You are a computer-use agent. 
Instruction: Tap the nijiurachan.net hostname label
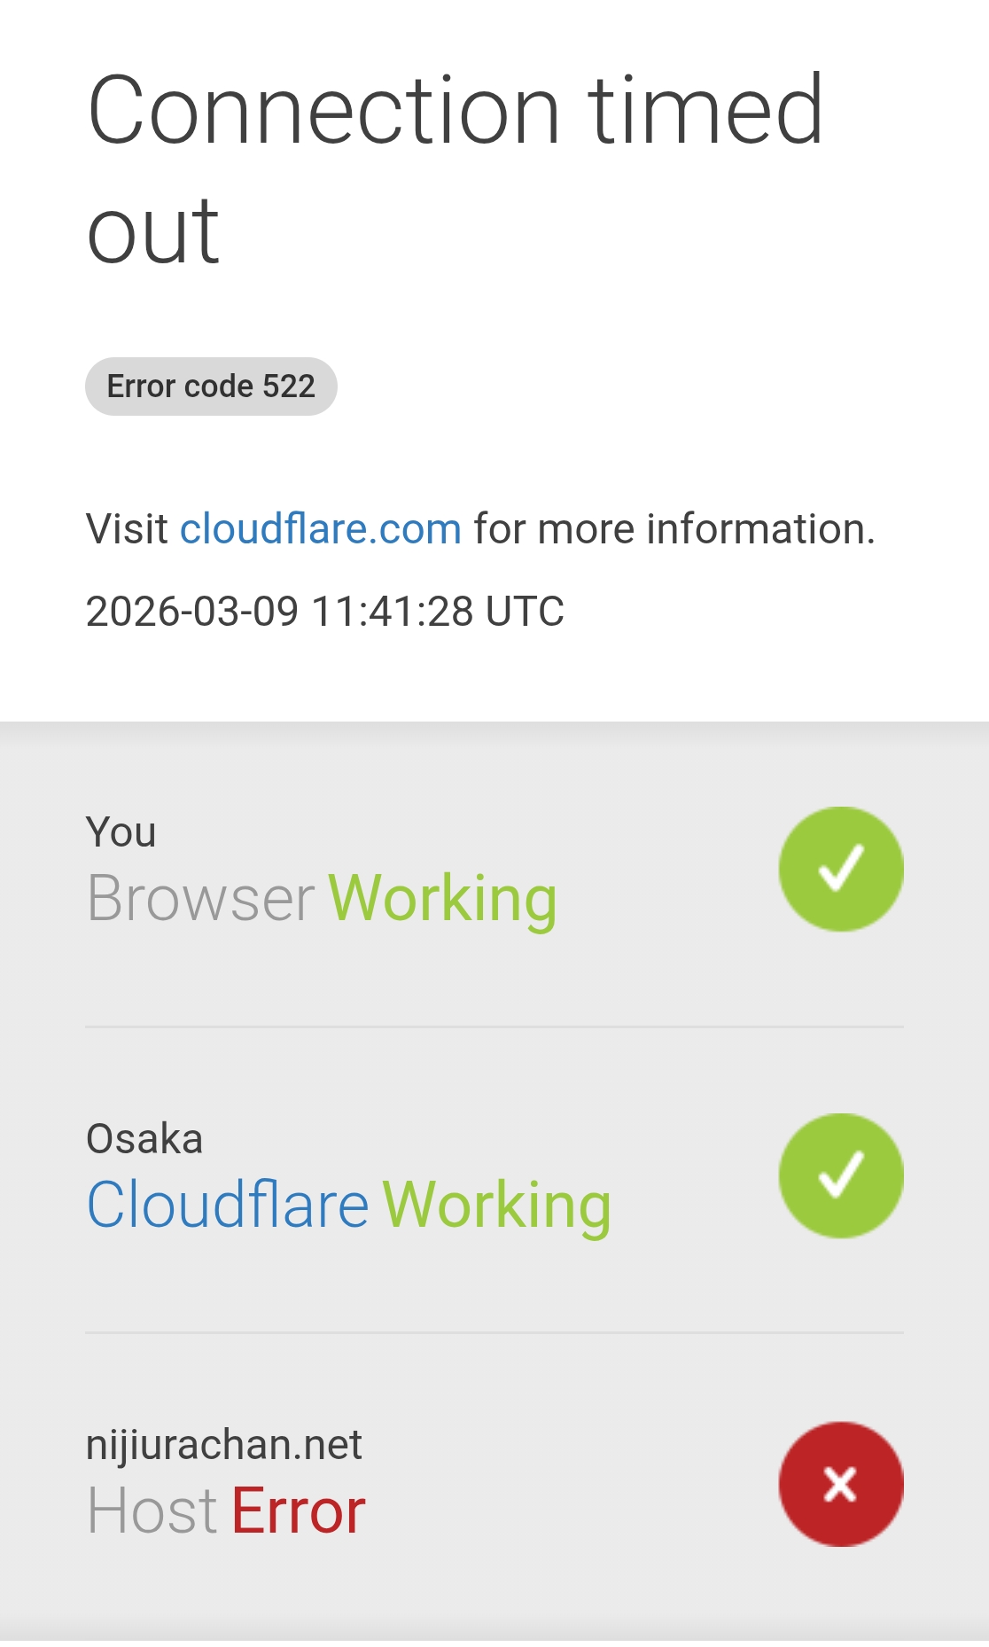[223, 1445]
